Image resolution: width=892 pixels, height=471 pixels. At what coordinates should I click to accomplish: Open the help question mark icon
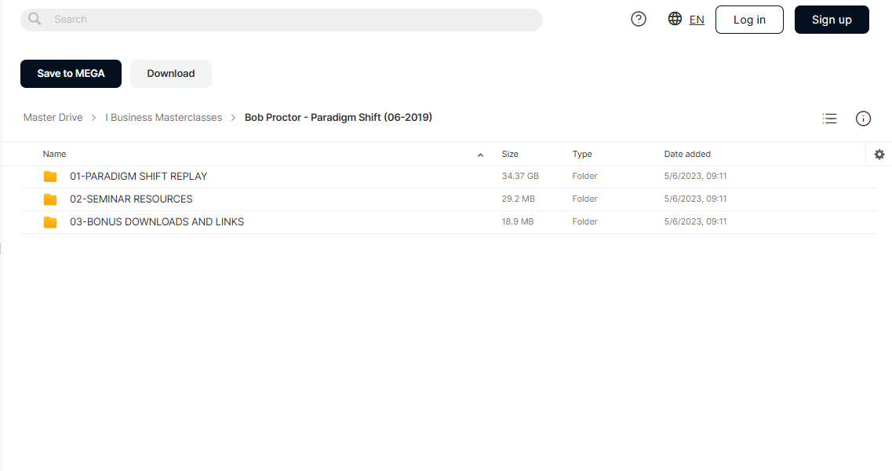(639, 20)
